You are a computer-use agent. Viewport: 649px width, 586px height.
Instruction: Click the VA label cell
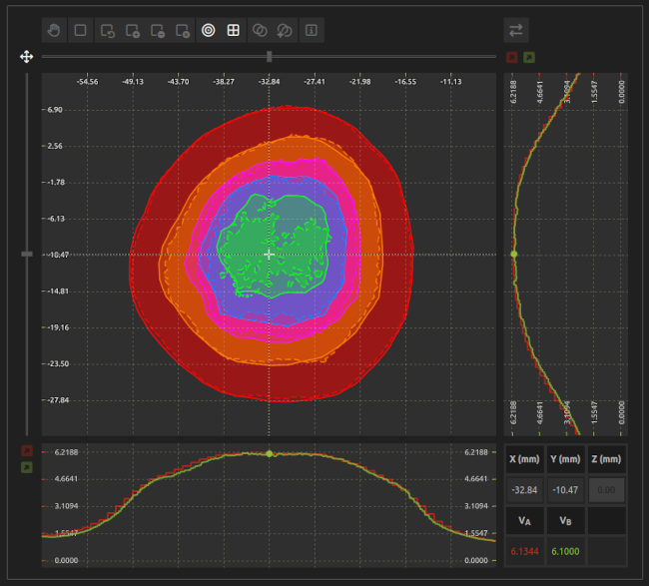524,521
